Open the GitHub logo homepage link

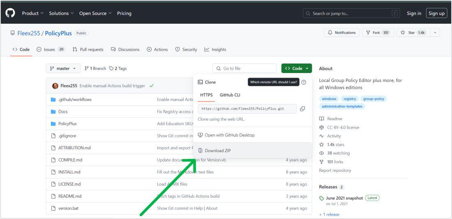pyautogui.click(x=10, y=13)
